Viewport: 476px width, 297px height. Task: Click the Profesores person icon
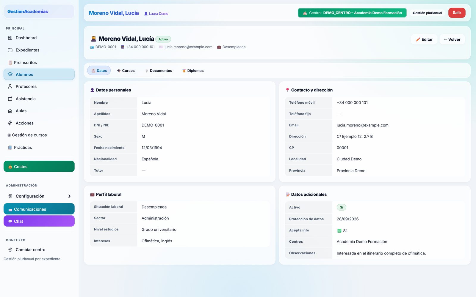pyautogui.click(x=10, y=86)
